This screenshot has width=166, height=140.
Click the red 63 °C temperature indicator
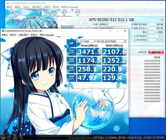coord(156,52)
